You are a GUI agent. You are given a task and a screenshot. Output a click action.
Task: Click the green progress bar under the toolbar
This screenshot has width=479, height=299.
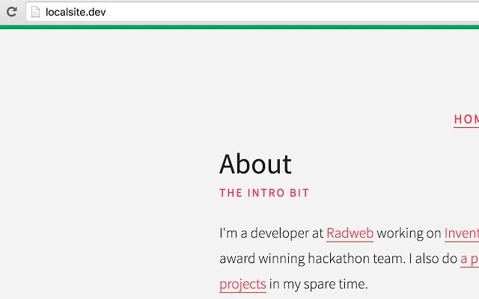click(239, 27)
